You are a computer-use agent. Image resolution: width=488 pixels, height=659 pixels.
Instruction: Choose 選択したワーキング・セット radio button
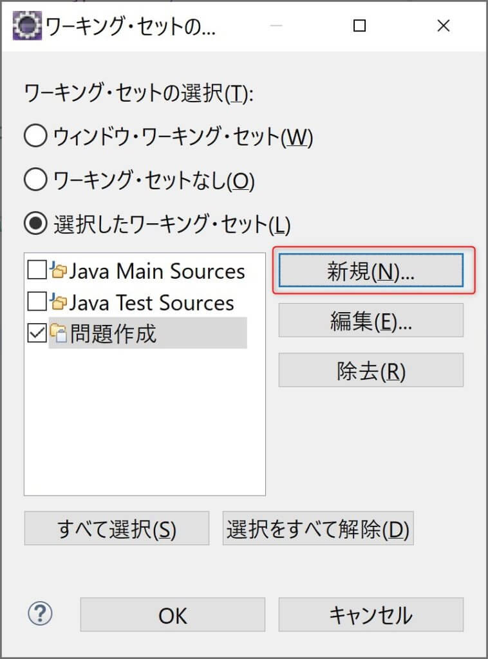point(35,223)
